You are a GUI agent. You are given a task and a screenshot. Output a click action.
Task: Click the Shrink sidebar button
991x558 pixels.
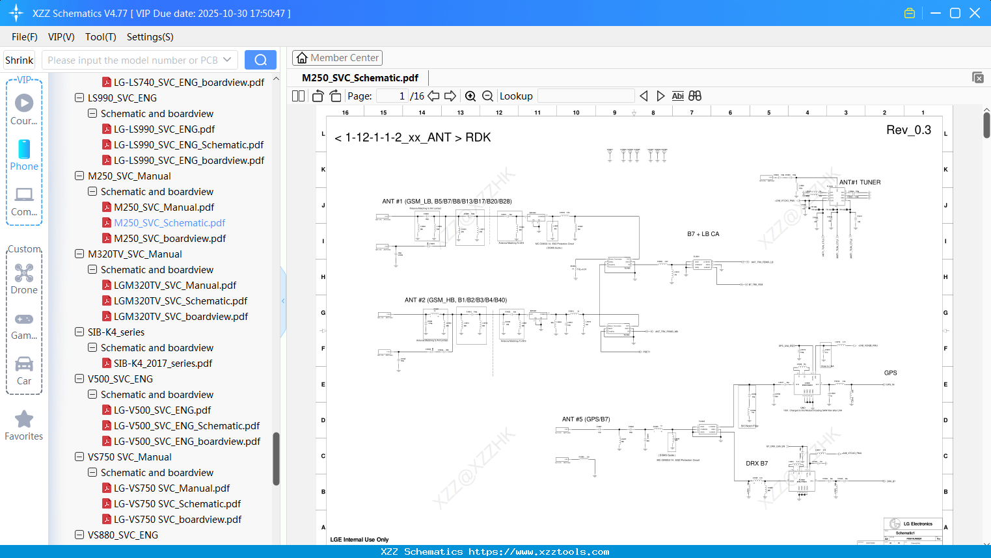tap(19, 59)
